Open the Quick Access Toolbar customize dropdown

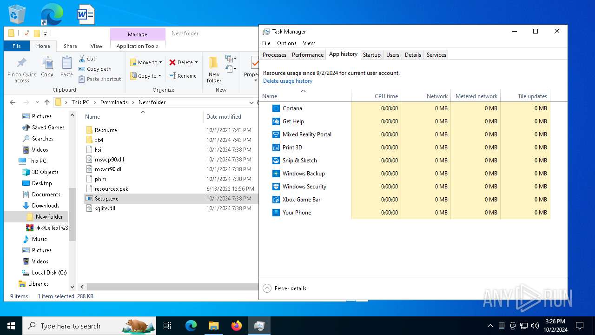click(45, 33)
